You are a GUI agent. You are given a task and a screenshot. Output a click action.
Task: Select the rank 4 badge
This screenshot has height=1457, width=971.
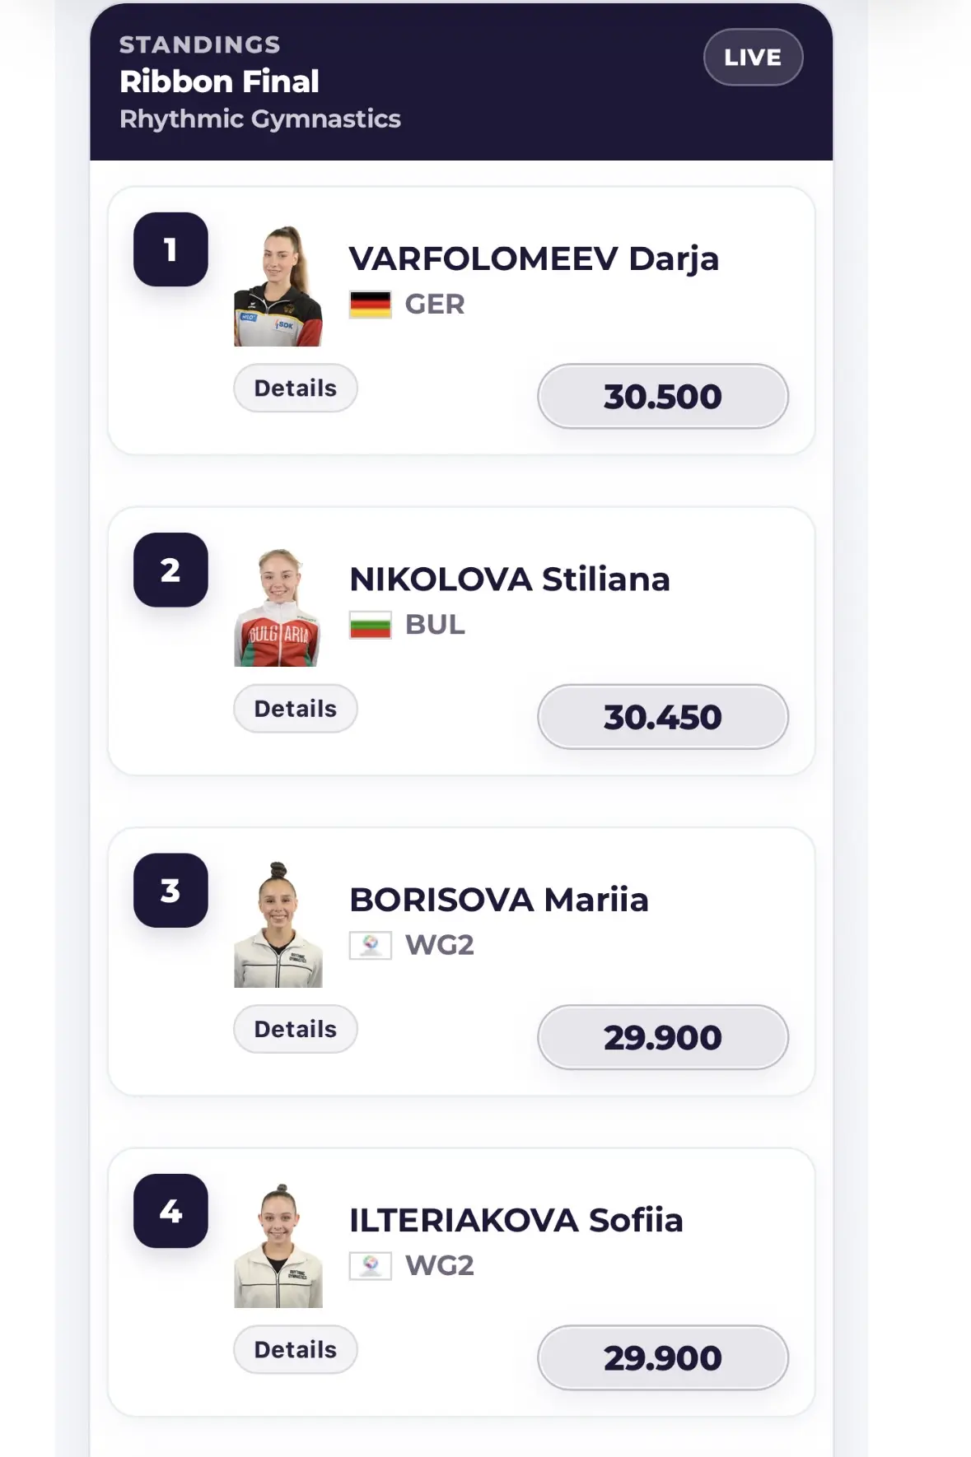170,1211
